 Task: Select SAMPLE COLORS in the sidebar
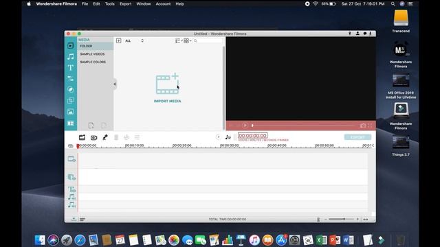click(x=93, y=62)
